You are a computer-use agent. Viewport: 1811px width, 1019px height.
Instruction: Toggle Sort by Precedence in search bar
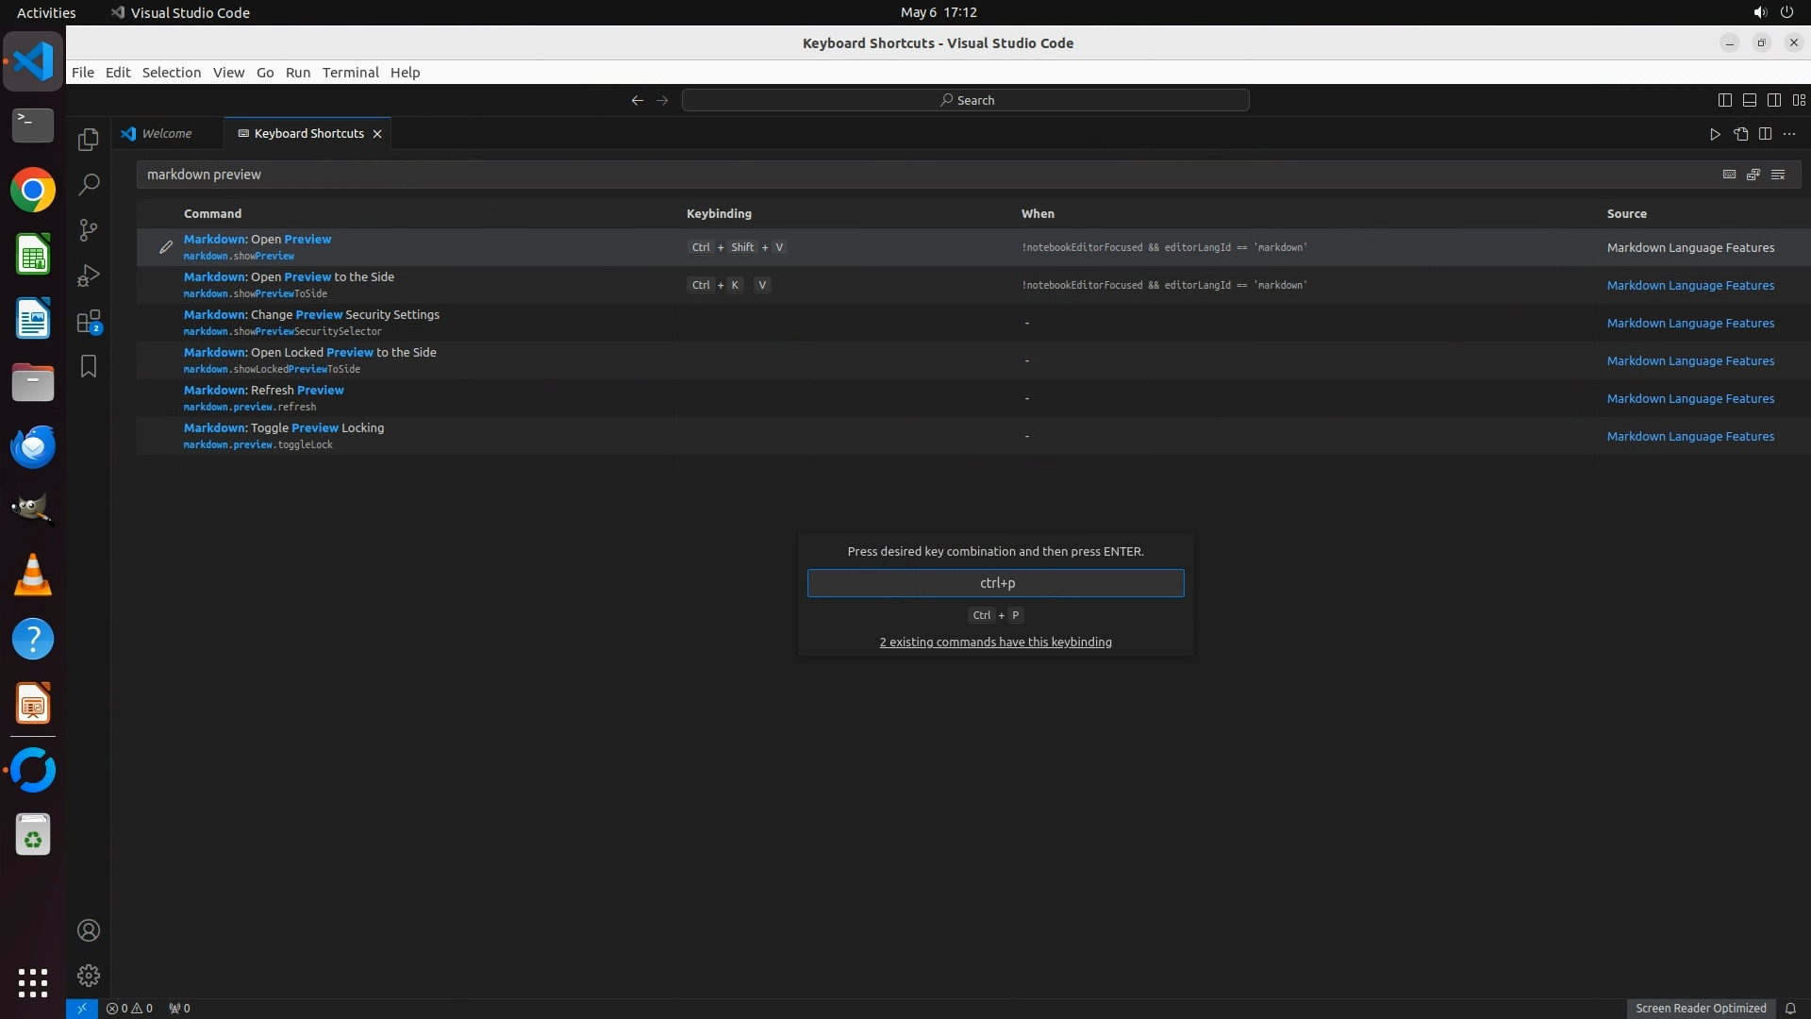pyautogui.click(x=1753, y=175)
